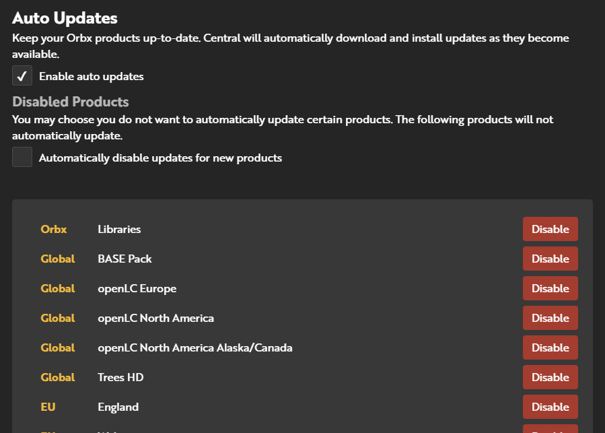
Task: Disable updates for openLC Europe
Action: 550,288
